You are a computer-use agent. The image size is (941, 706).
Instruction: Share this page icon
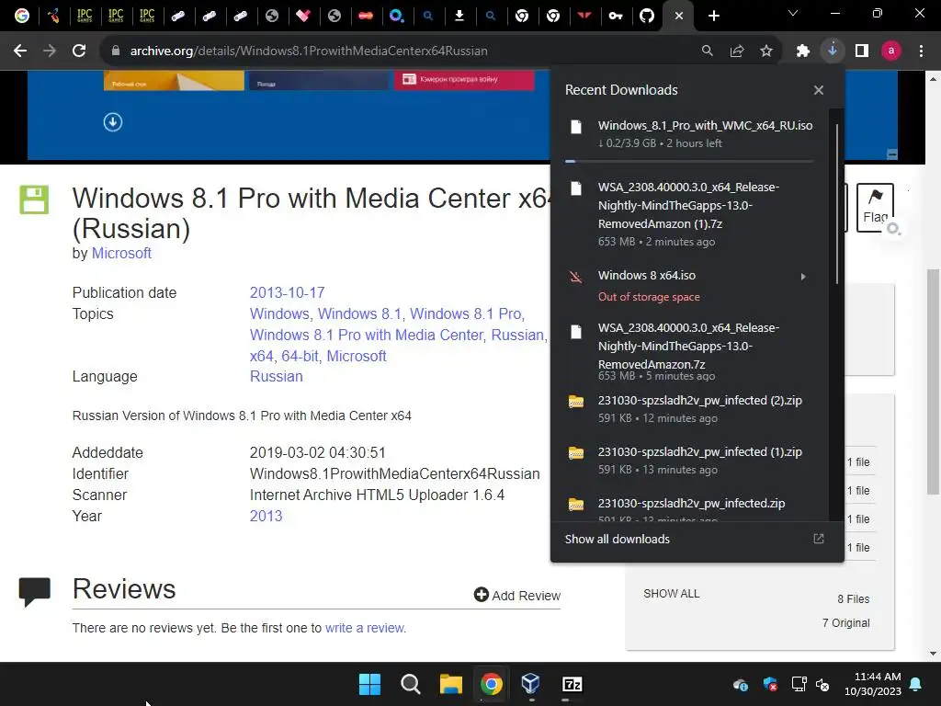tap(737, 51)
